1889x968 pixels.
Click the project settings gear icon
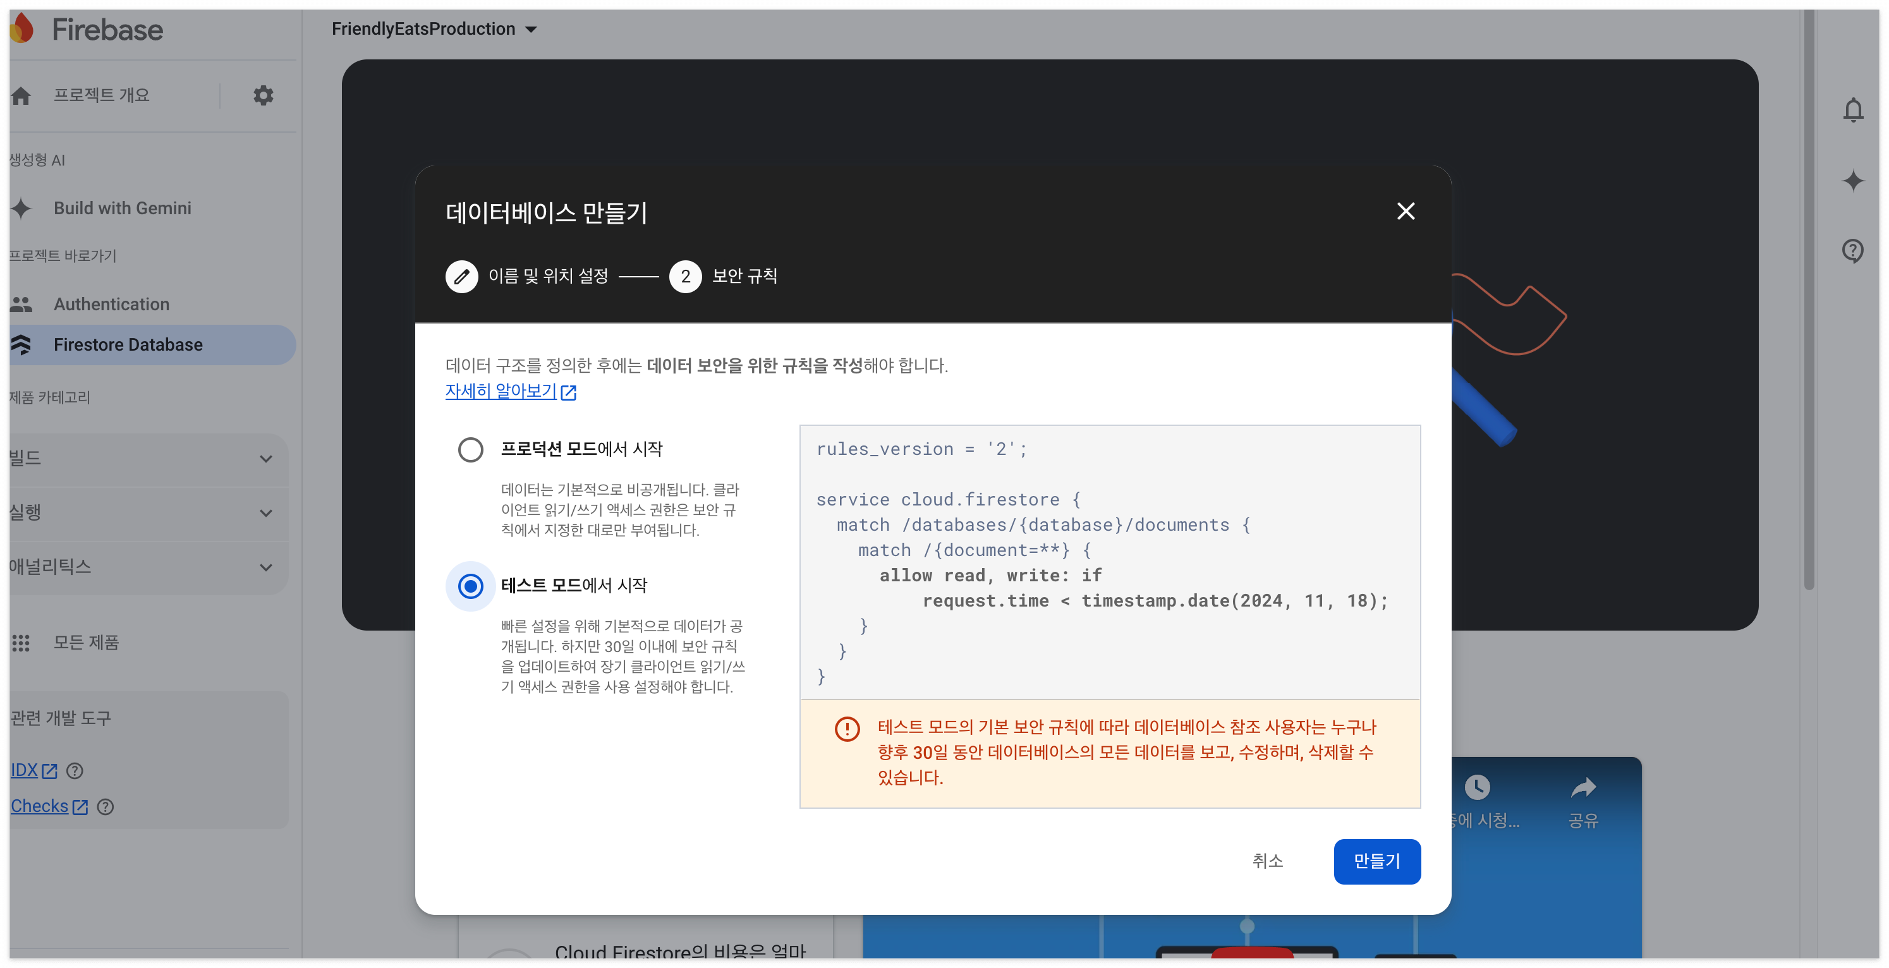(x=264, y=95)
